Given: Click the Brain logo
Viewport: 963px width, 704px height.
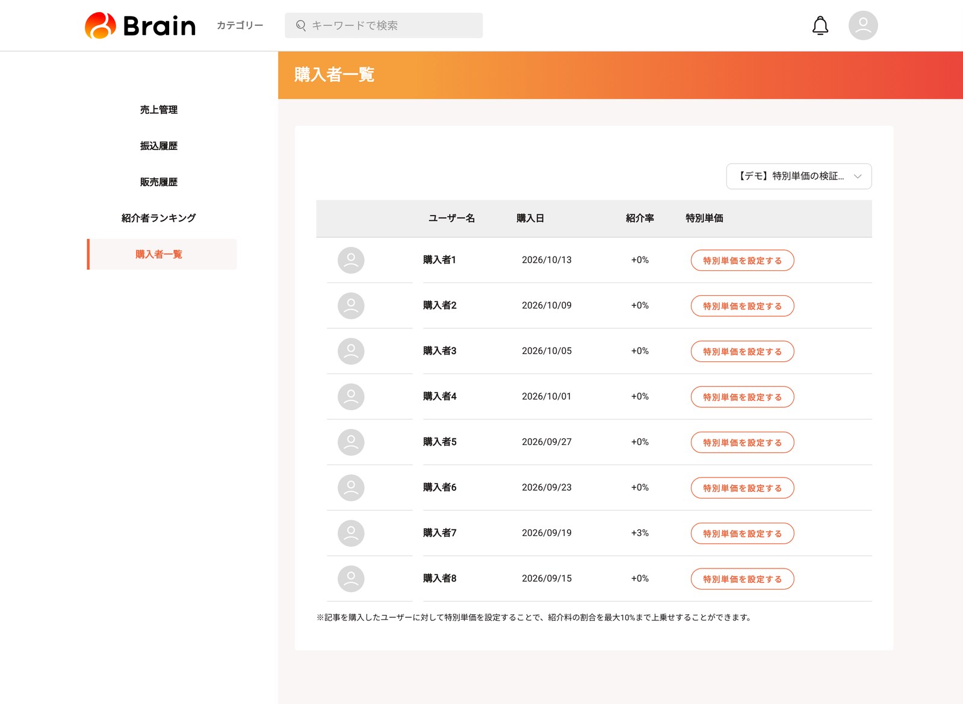Looking at the screenshot, I should click(x=140, y=26).
